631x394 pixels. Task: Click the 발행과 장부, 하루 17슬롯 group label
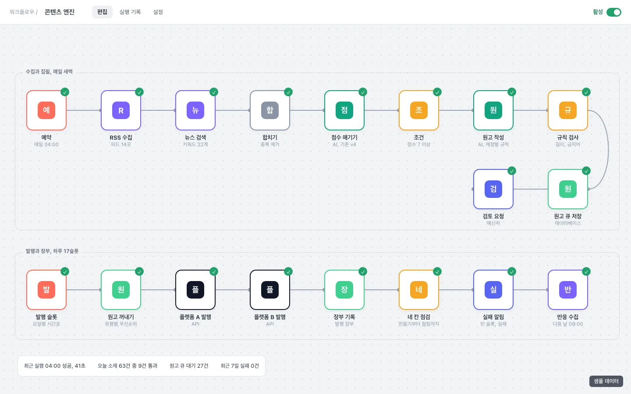(52, 251)
